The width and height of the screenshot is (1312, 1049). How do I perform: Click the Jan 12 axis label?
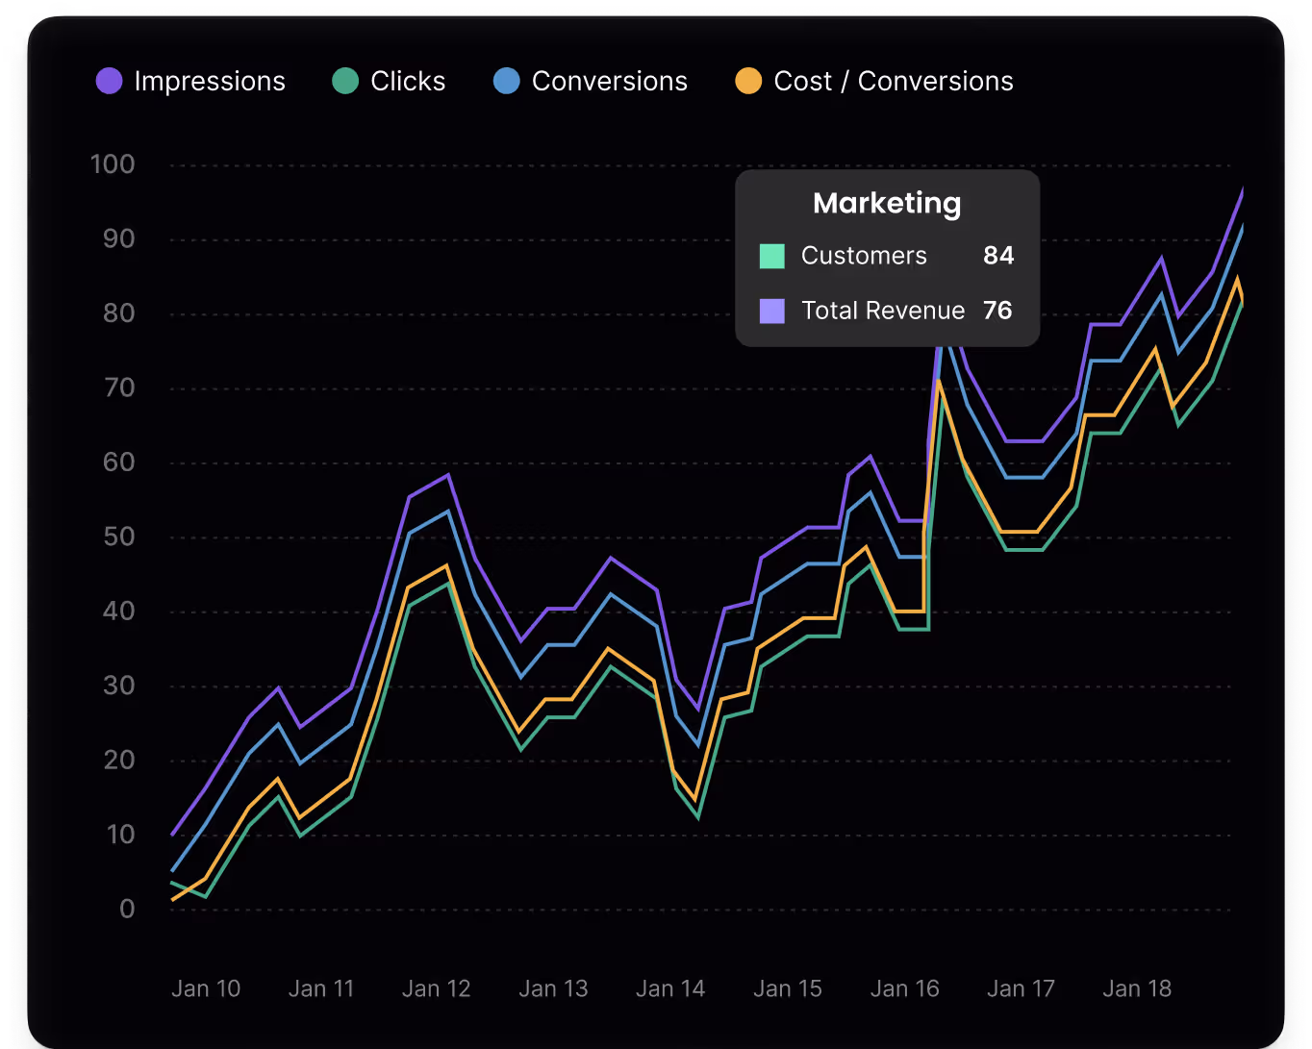coord(437,988)
